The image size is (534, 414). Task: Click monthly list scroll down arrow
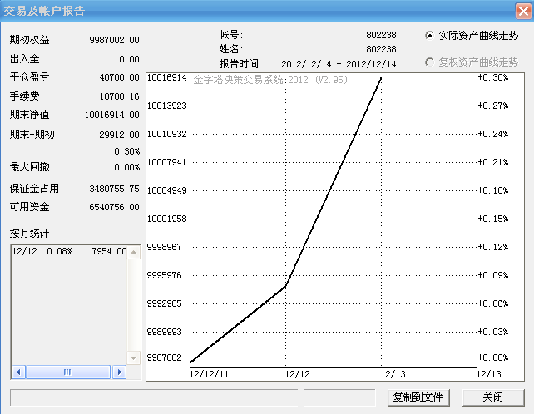pyautogui.click(x=133, y=357)
